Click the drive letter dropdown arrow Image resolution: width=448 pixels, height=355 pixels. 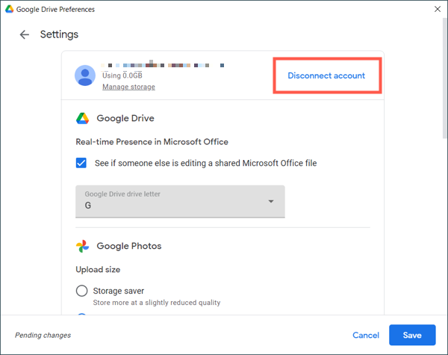(271, 202)
